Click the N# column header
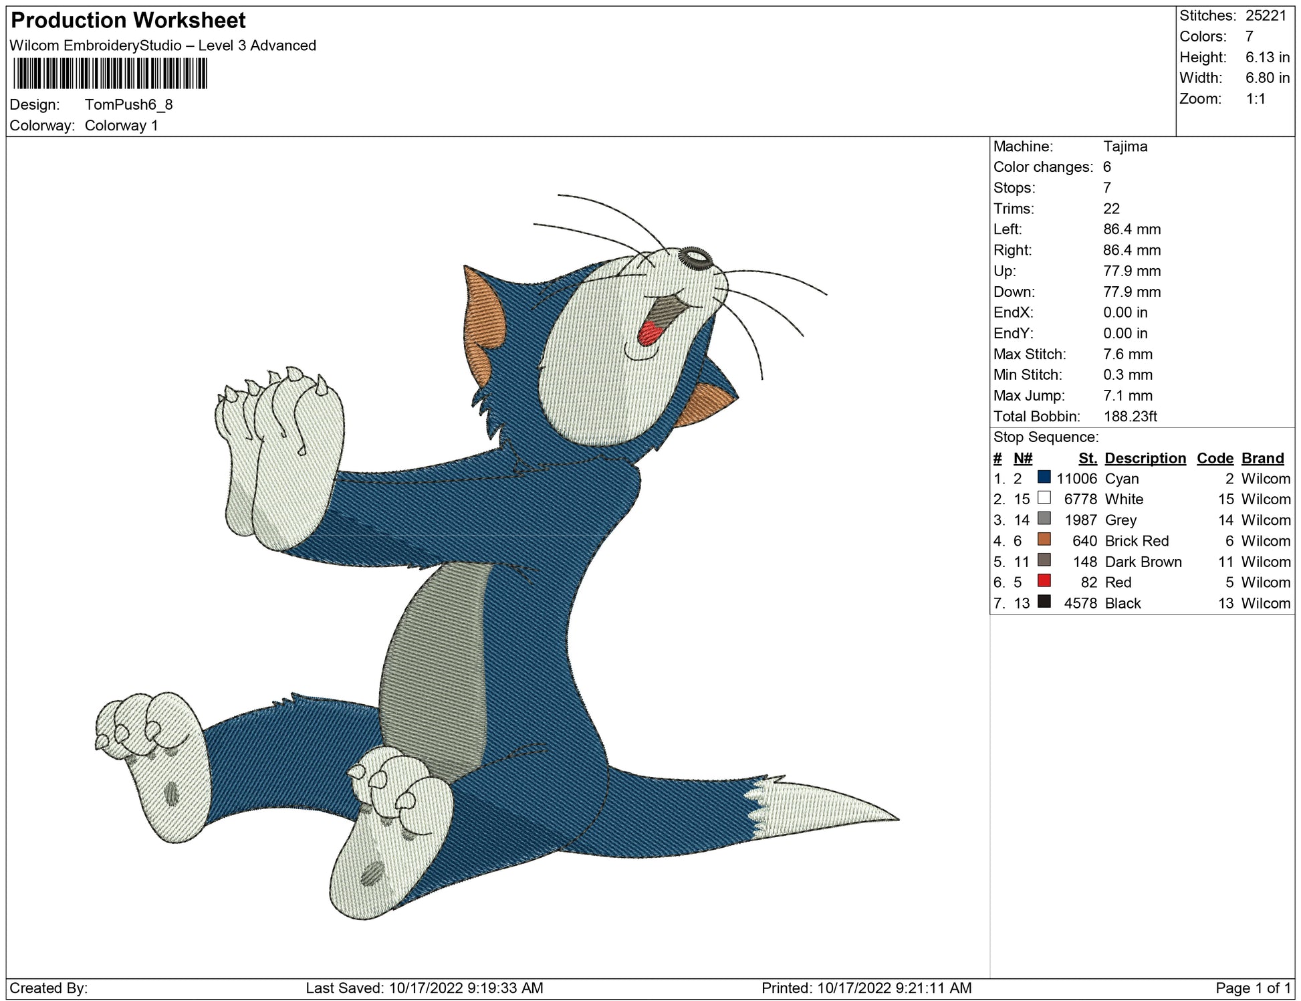The width and height of the screenshot is (1301, 1001). [x=1022, y=458]
